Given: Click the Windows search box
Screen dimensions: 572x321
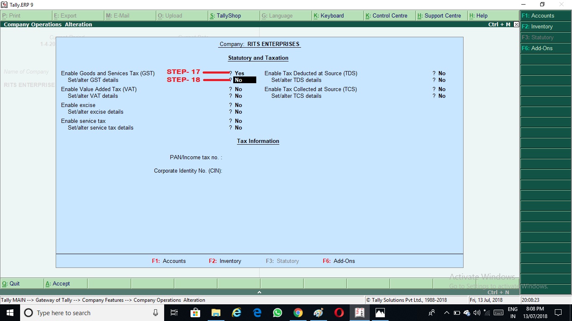Looking at the screenshot, I should pos(92,313).
